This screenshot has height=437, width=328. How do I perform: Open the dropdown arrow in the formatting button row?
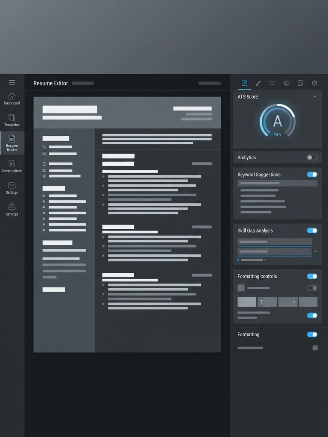(294, 302)
